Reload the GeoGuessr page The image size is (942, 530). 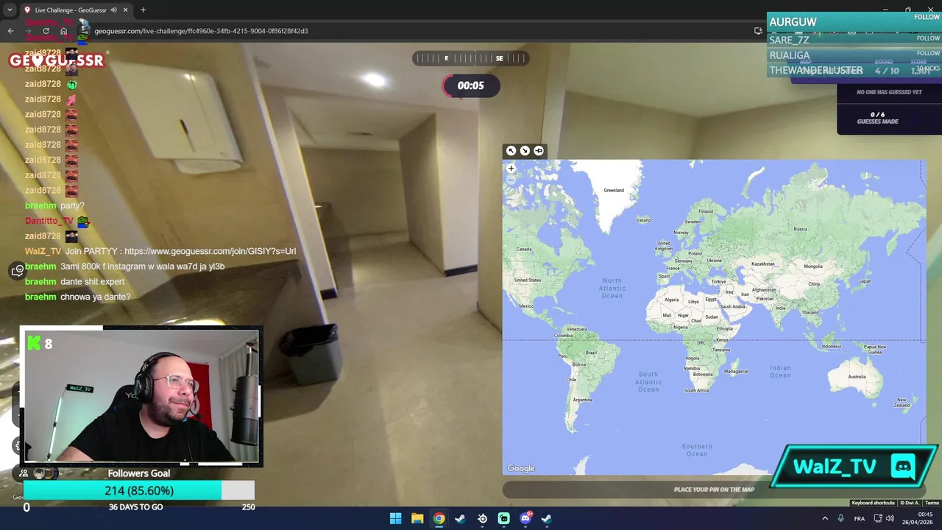[x=46, y=31]
